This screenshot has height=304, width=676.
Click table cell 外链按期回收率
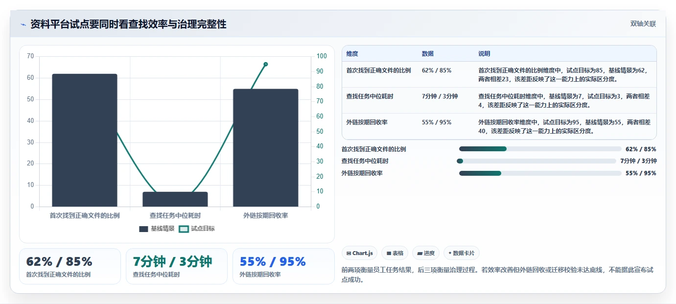coord(367,122)
